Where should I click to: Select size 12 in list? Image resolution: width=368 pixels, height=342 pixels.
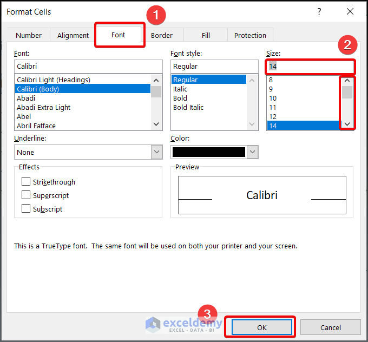pyautogui.click(x=304, y=116)
